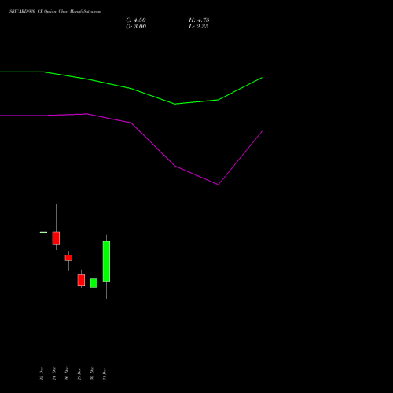Viewport: 393px width, 393px height.
Task: Click the green indicator line
Action: click(x=131, y=88)
